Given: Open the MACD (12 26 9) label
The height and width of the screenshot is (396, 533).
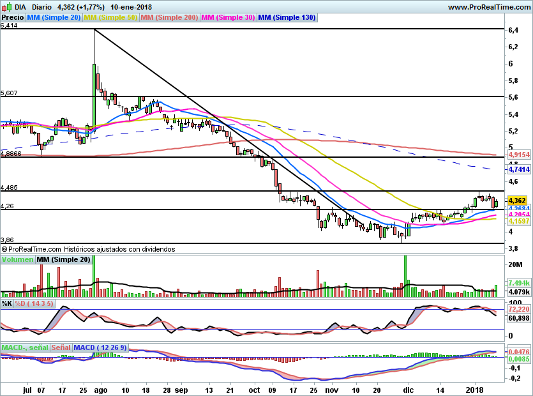Looking at the screenshot, I should pos(100,347).
